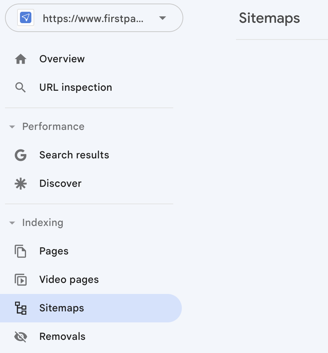
Task: Click the property URL text field
Action: coord(93,18)
